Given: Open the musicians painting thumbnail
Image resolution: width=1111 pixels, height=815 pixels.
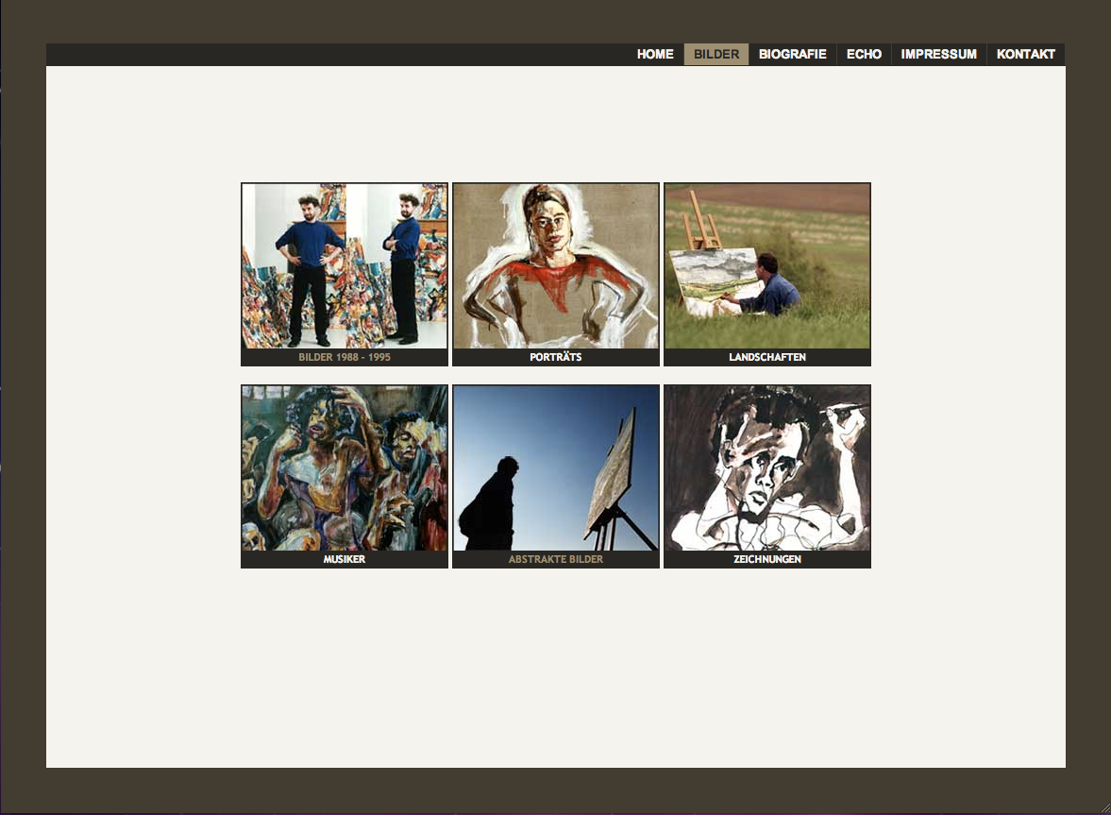Looking at the screenshot, I should [345, 467].
